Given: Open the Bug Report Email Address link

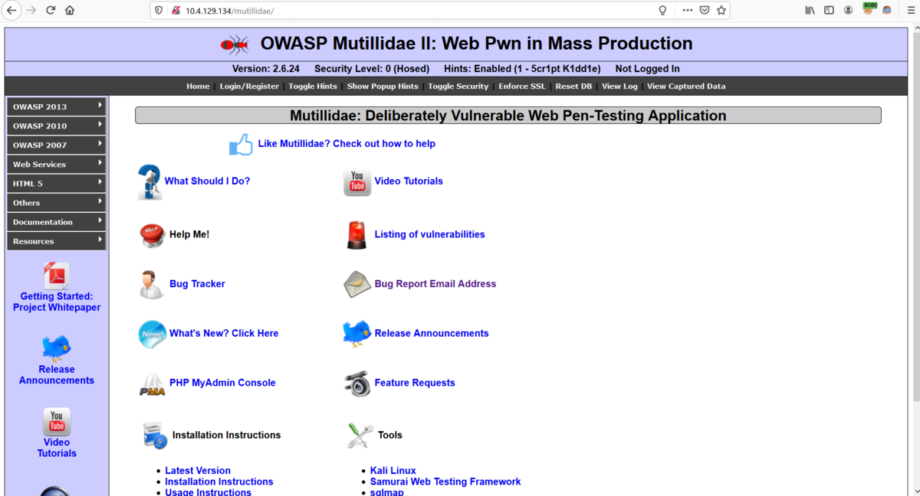Looking at the screenshot, I should coord(435,284).
